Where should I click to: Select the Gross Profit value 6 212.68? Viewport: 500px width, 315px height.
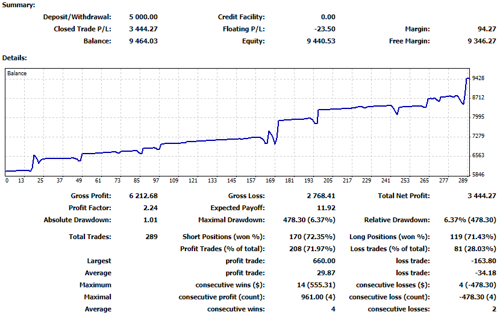[x=143, y=196]
